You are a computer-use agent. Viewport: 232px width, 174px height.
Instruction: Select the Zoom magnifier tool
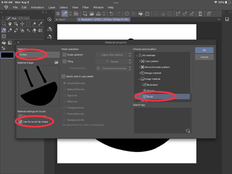(x=4, y=24)
